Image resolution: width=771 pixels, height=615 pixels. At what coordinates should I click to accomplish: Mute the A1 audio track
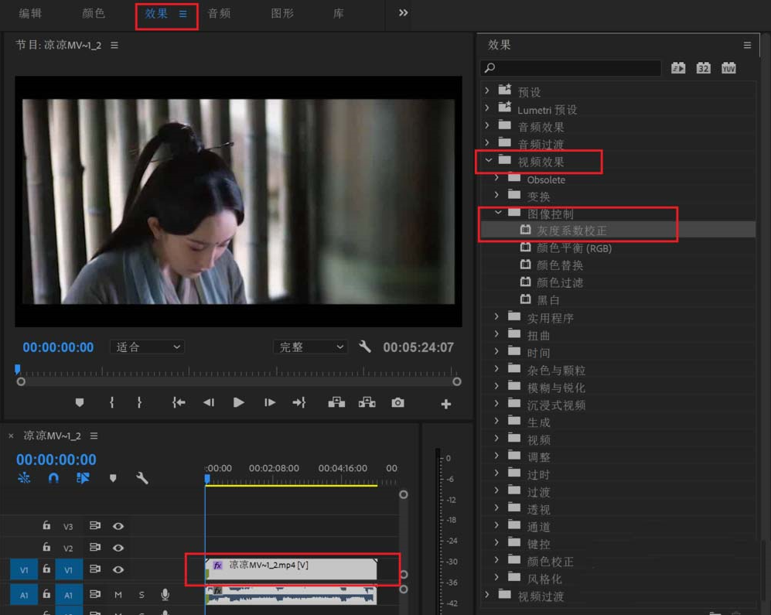tap(118, 594)
